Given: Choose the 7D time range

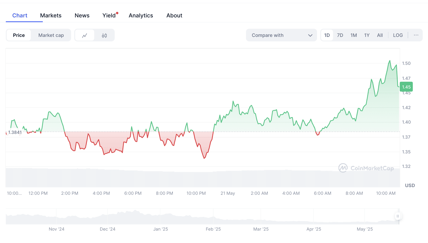Looking at the screenshot, I should click(x=340, y=35).
